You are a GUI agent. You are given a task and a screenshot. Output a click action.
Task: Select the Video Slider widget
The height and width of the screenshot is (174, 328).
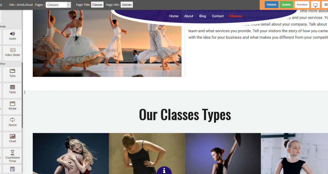pyautogui.click(x=12, y=52)
